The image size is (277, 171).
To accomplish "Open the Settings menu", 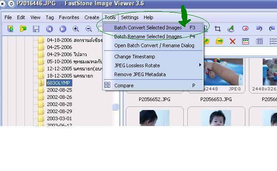I will [130, 17].
